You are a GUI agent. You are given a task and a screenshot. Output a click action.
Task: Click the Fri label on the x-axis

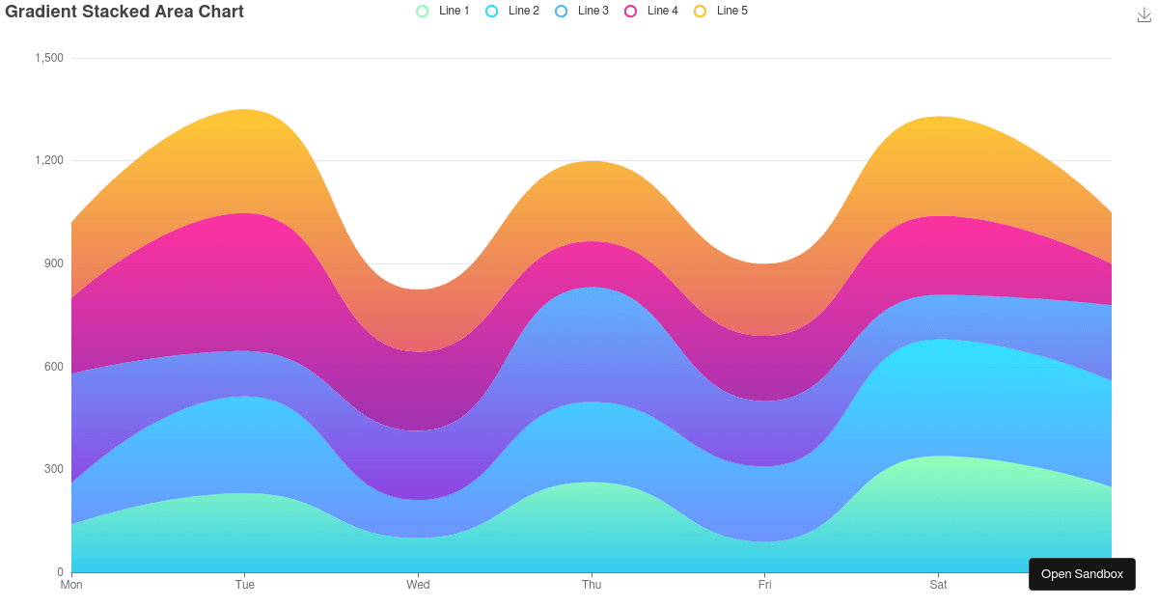tap(764, 584)
